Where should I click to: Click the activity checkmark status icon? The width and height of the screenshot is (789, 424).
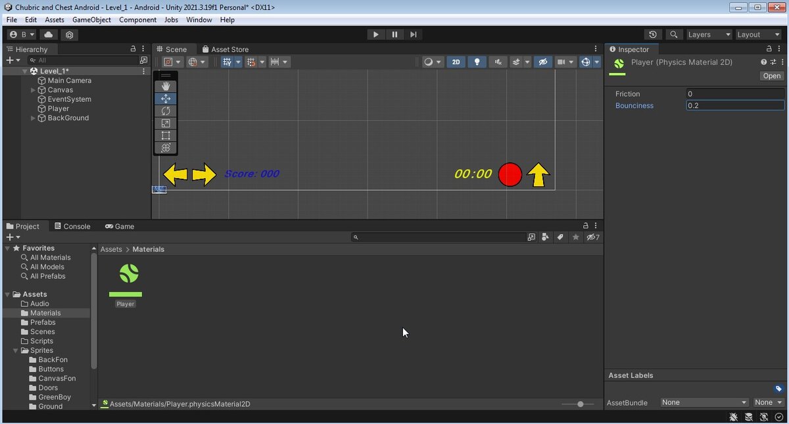[x=778, y=417]
